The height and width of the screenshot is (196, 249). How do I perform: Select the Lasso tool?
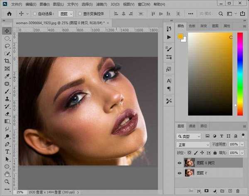pyautogui.click(x=7, y=46)
